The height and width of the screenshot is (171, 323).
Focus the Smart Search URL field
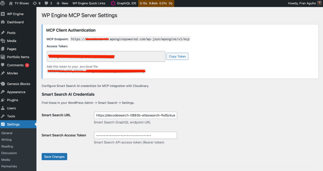click(x=135, y=115)
